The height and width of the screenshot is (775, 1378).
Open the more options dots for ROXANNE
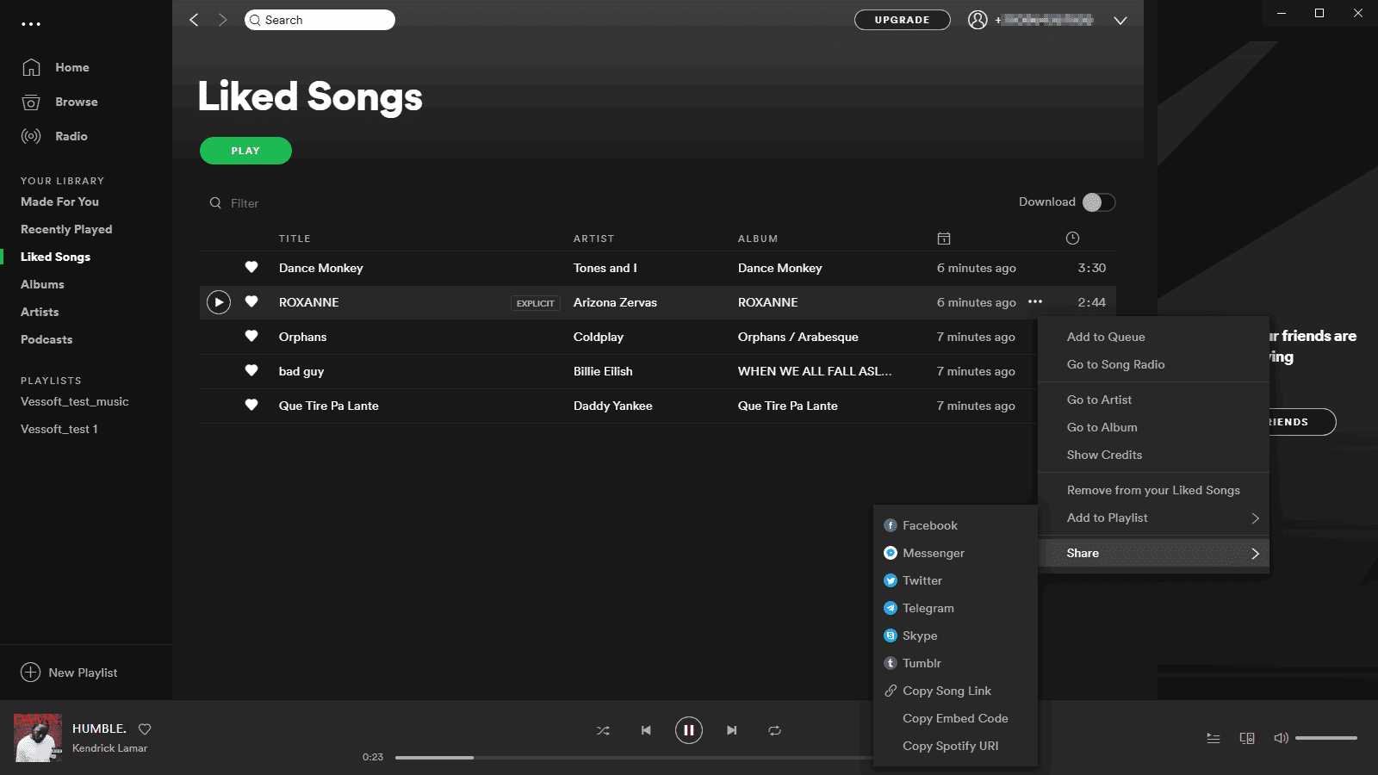[x=1035, y=302]
